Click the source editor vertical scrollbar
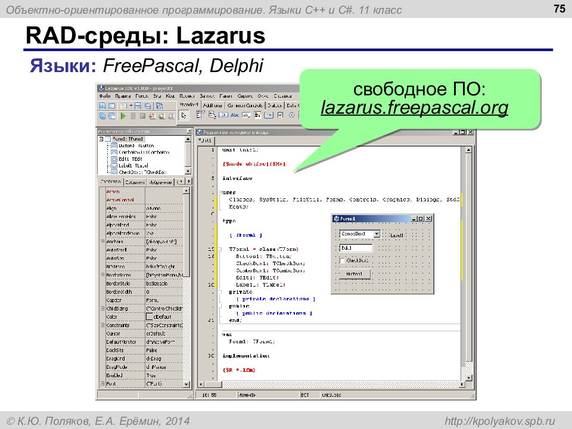 tap(468, 264)
